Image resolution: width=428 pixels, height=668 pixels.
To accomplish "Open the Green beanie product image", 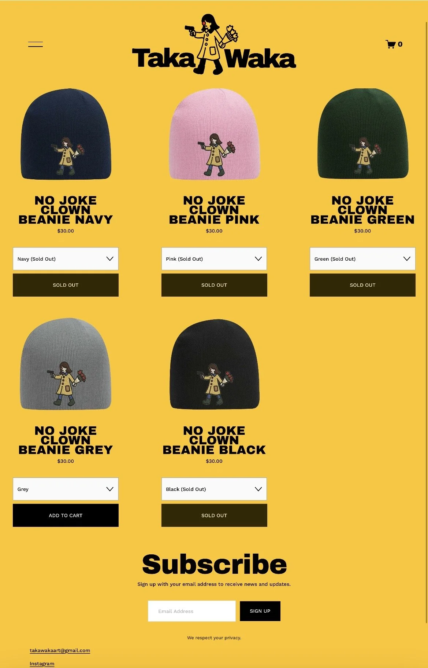I will pos(363,134).
